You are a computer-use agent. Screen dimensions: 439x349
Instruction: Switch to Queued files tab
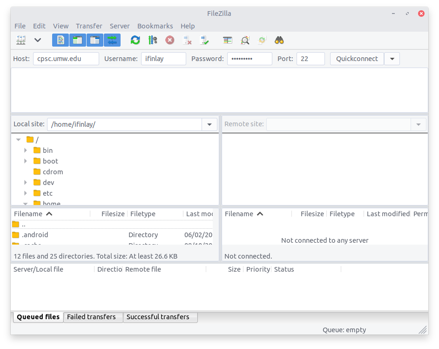38,317
